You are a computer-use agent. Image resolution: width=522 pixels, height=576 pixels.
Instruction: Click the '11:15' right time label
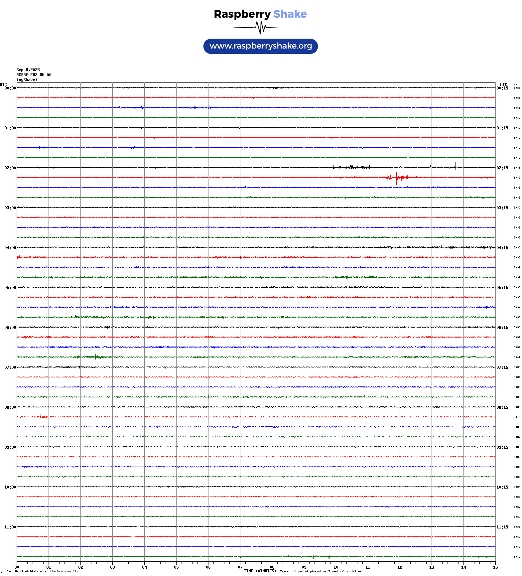[502, 527]
